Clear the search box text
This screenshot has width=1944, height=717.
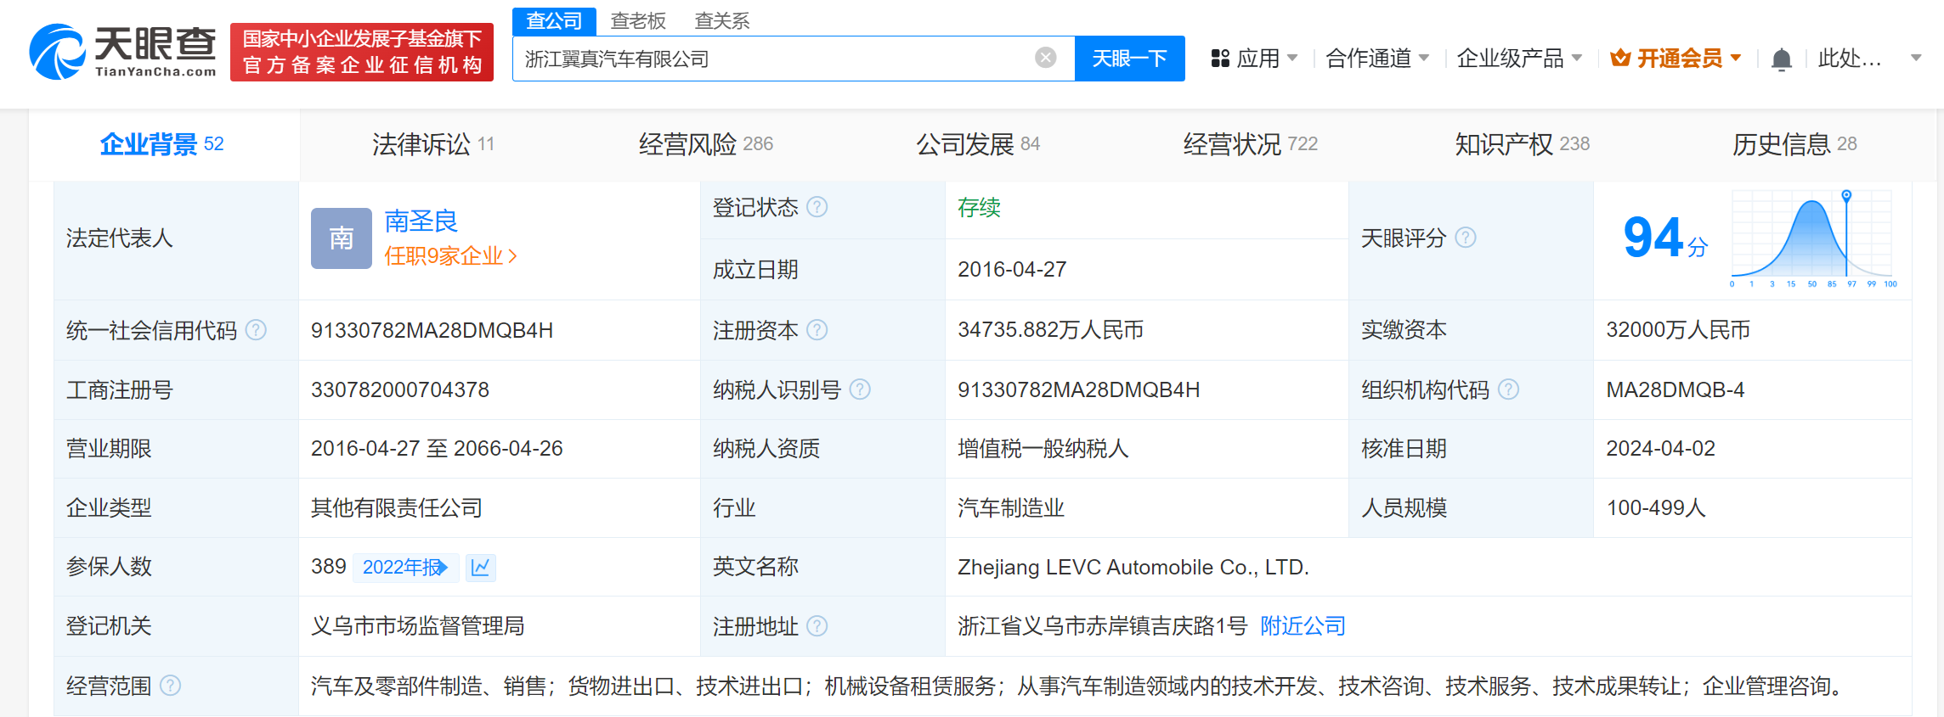pos(1045,58)
